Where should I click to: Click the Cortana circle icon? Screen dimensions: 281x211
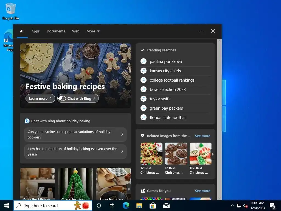(99, 206)
